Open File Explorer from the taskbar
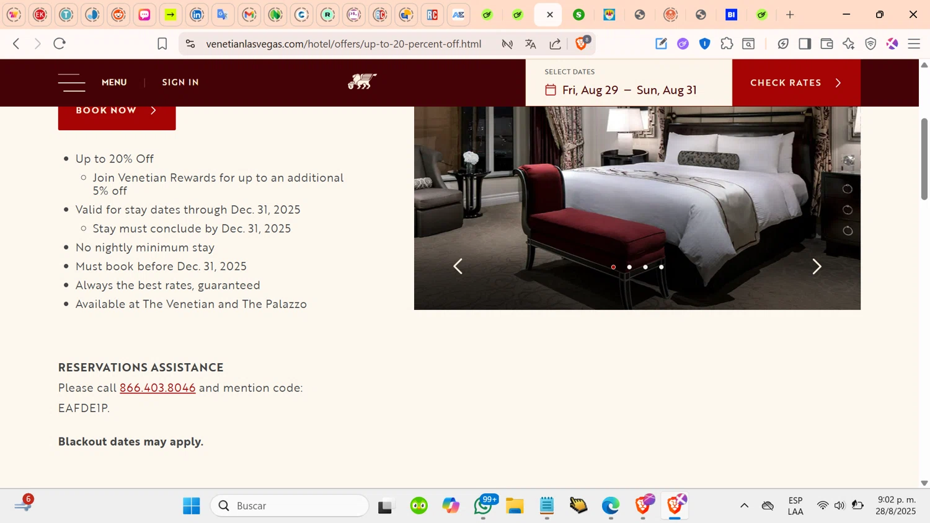Image resolution: width=930 pixels, height=523 pixels. pyautogui.click(x=515, y=506)
